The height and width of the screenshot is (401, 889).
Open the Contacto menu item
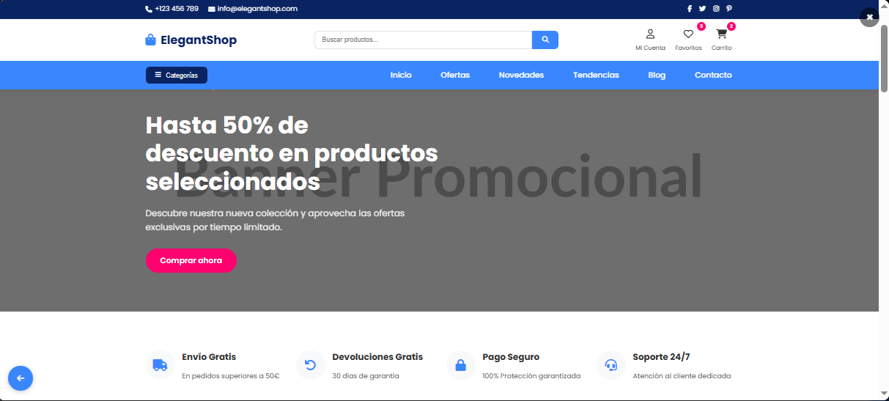(x=713, y=75)
